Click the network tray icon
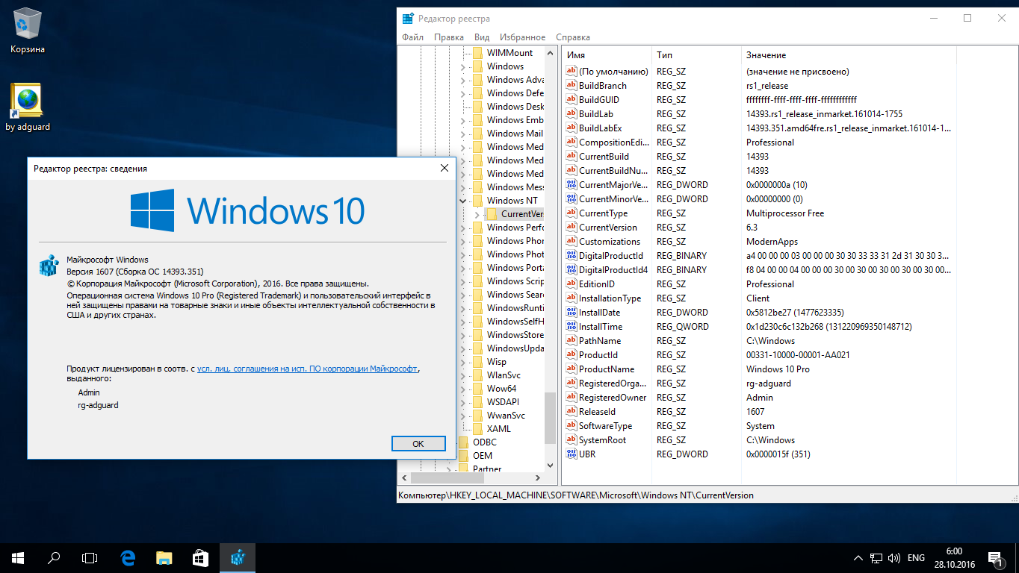 [876, 558]
